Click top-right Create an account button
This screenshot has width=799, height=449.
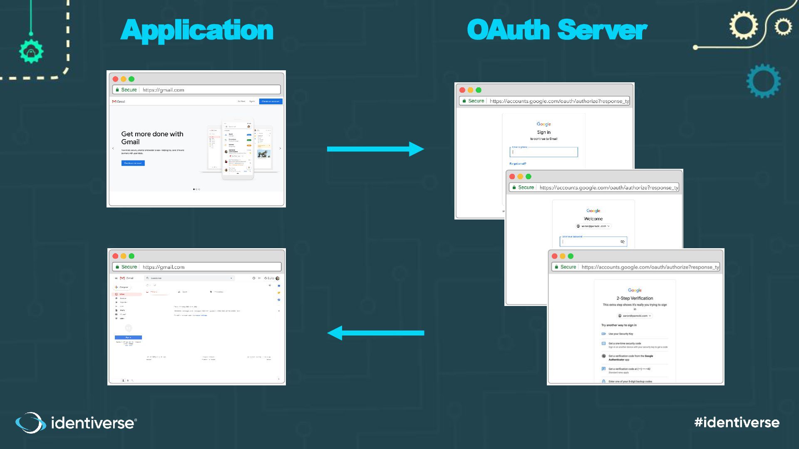point(270,101)
